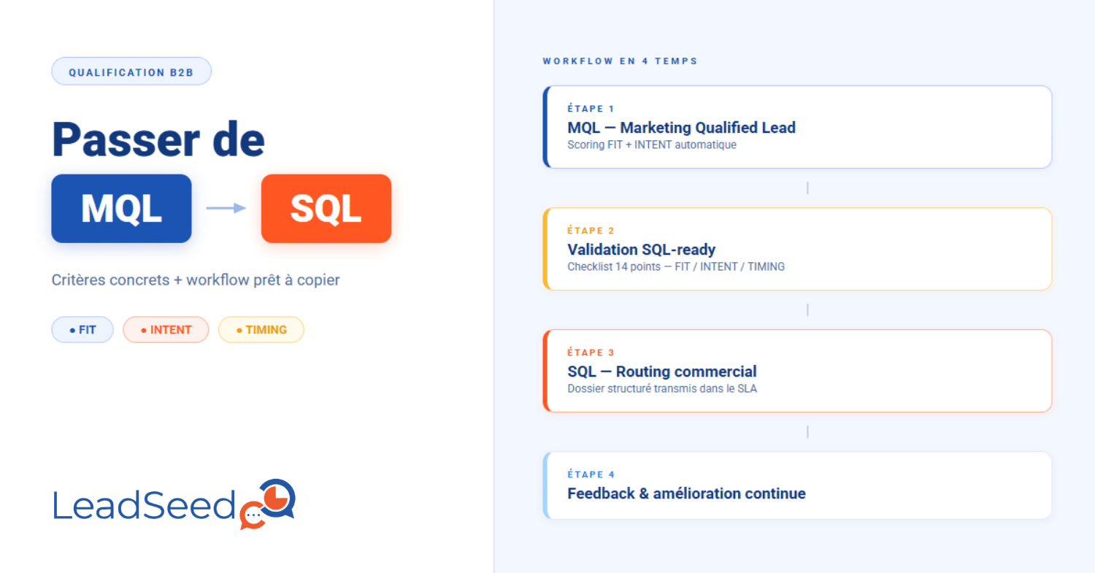The width and height of the screenshot is (1095, 573).
Task: Click the 'Passer de' headline
Action: (158, 139)
